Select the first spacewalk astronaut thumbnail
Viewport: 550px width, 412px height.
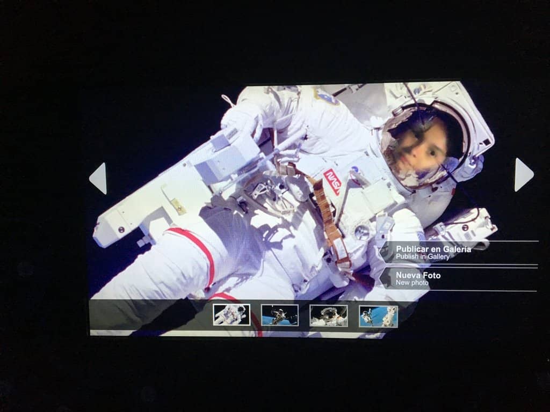(x=232, y=316)
